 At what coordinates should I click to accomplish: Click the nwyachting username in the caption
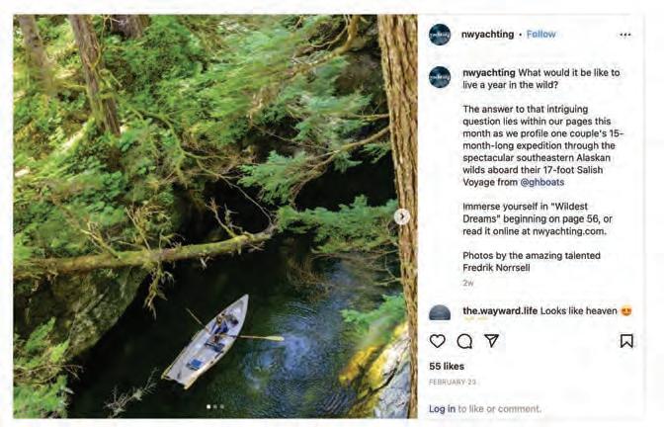[x=488, y=72]
